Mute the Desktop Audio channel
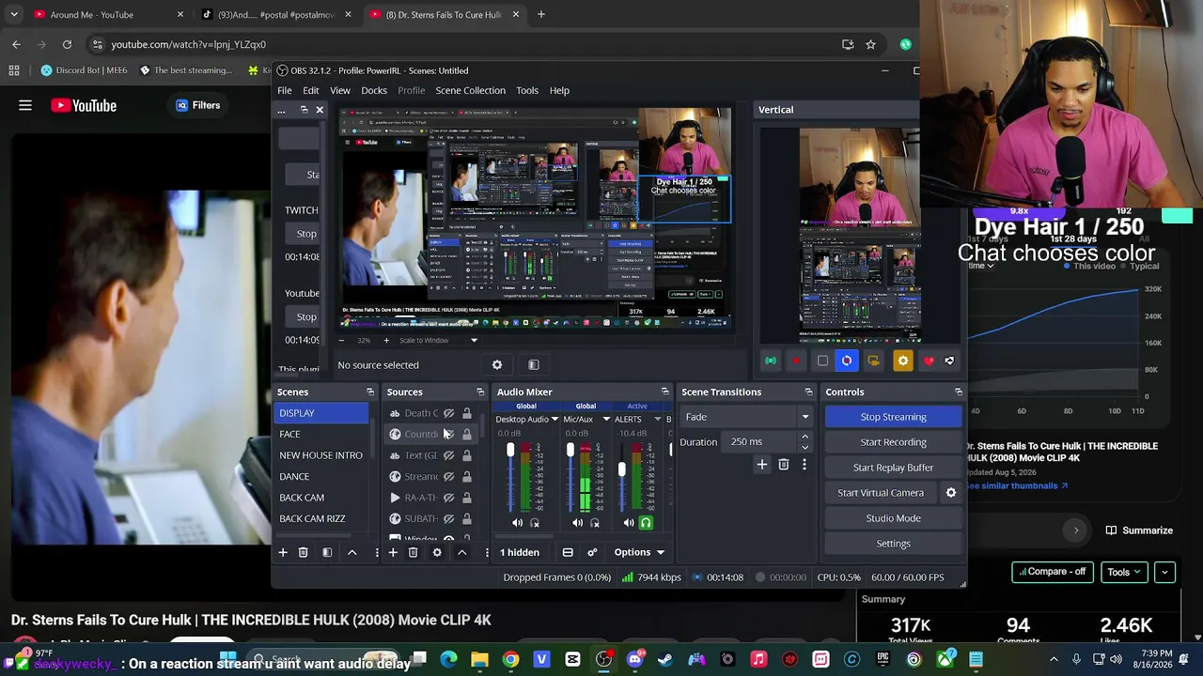 517,523
